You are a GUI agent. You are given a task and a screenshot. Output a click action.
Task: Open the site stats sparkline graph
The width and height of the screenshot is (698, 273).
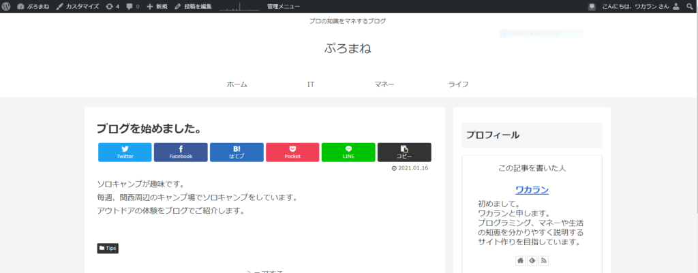click(239, 7)
